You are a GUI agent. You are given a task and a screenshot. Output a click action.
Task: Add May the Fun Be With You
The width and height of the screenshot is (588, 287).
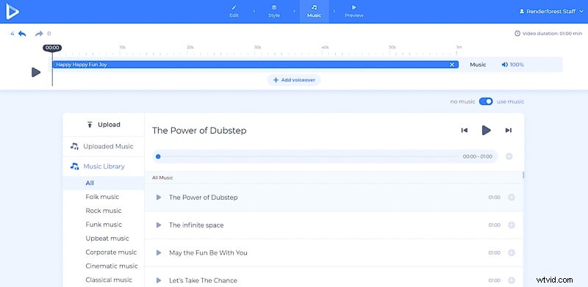pos(511,253)
